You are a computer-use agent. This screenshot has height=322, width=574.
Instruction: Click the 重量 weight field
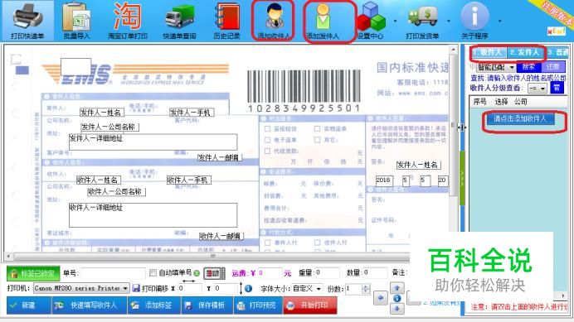(x=327, y=272)
